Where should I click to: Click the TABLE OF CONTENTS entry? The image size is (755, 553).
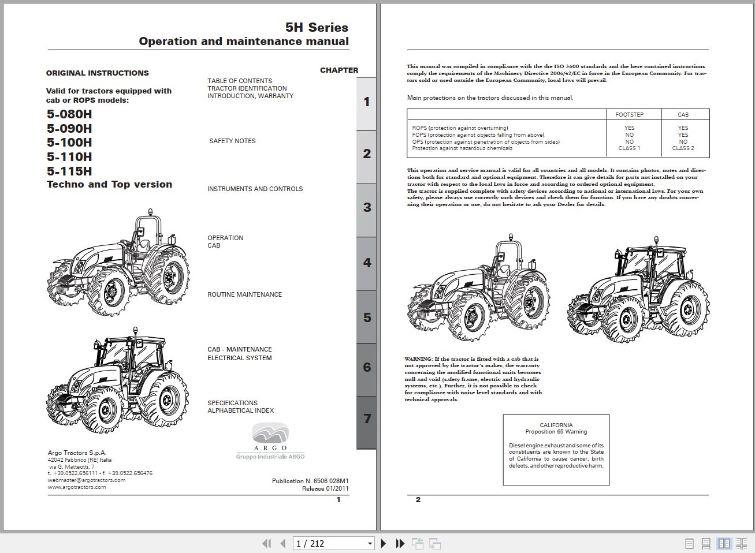(x=240, y=81)
